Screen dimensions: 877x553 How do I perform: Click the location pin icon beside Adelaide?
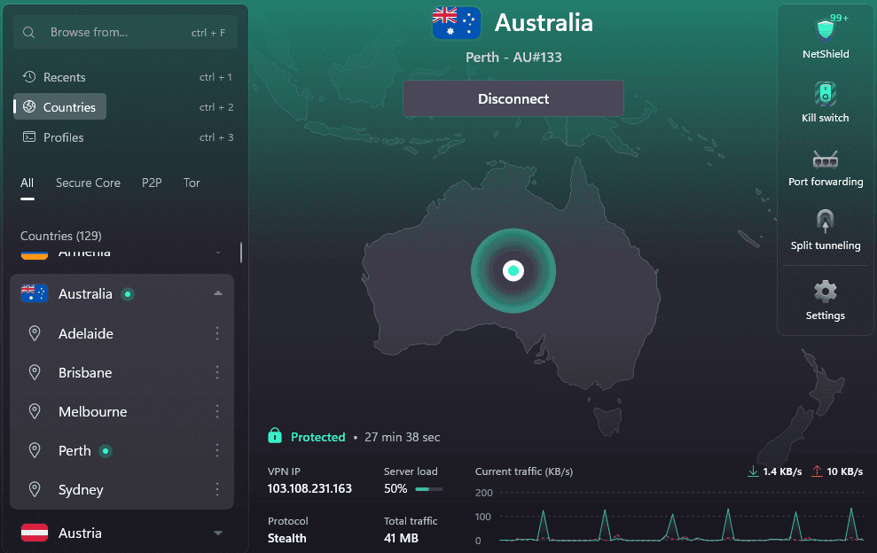point(35,333)
